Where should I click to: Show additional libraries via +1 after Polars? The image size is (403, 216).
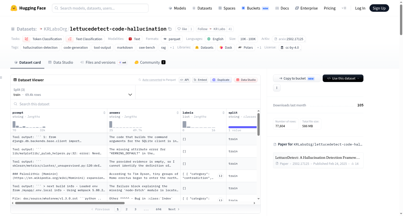[259, 47]
